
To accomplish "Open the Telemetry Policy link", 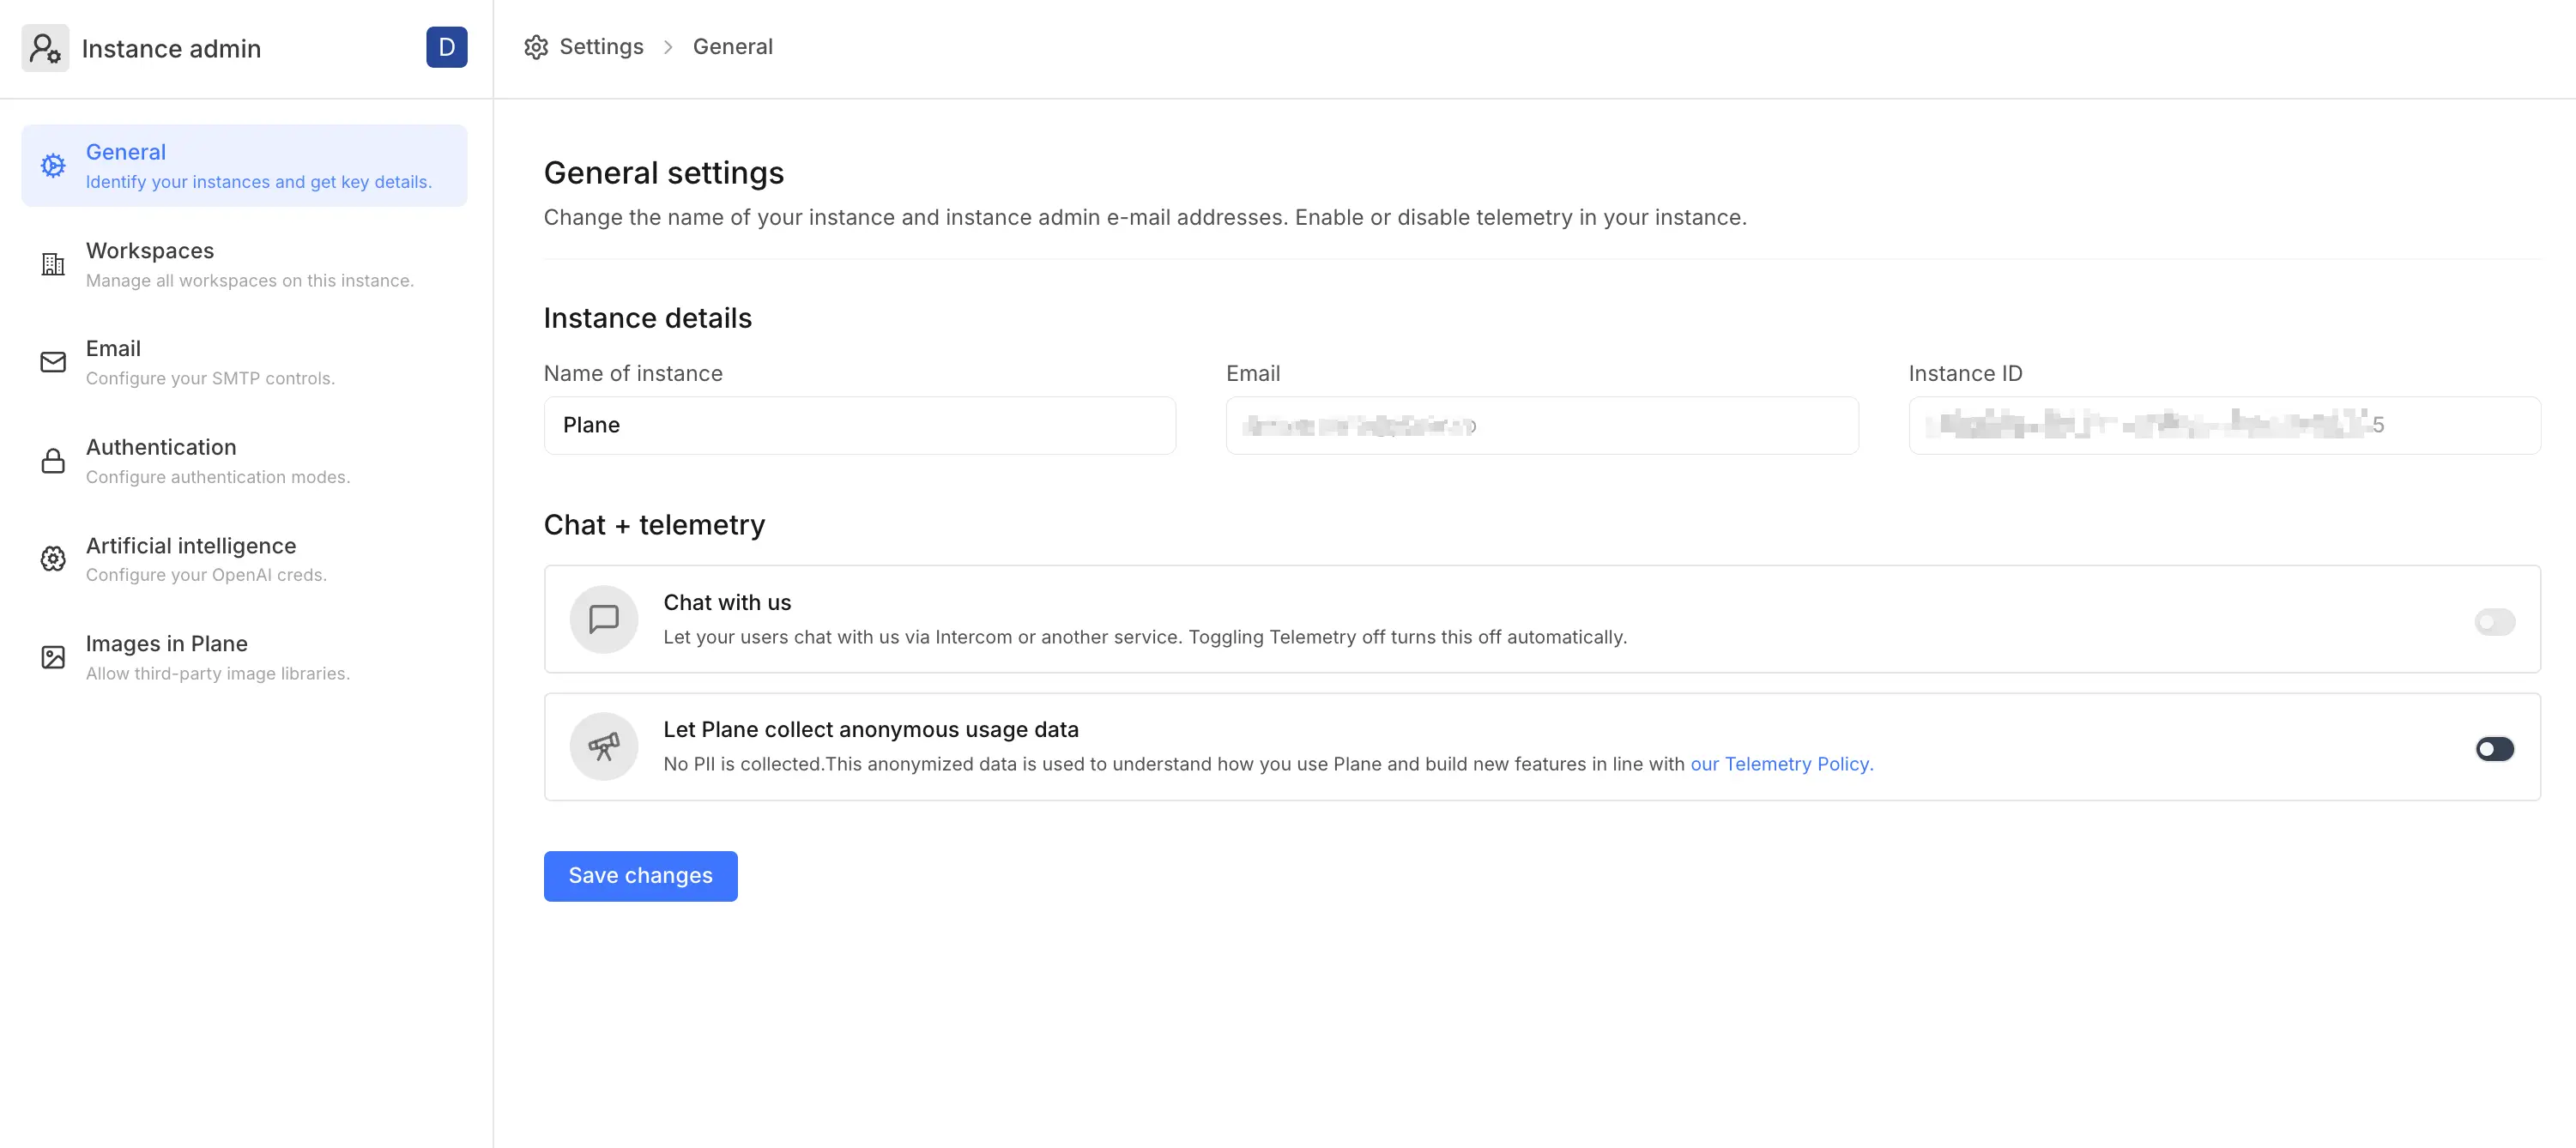I will pyautogui.click(x=1780, y=764).
